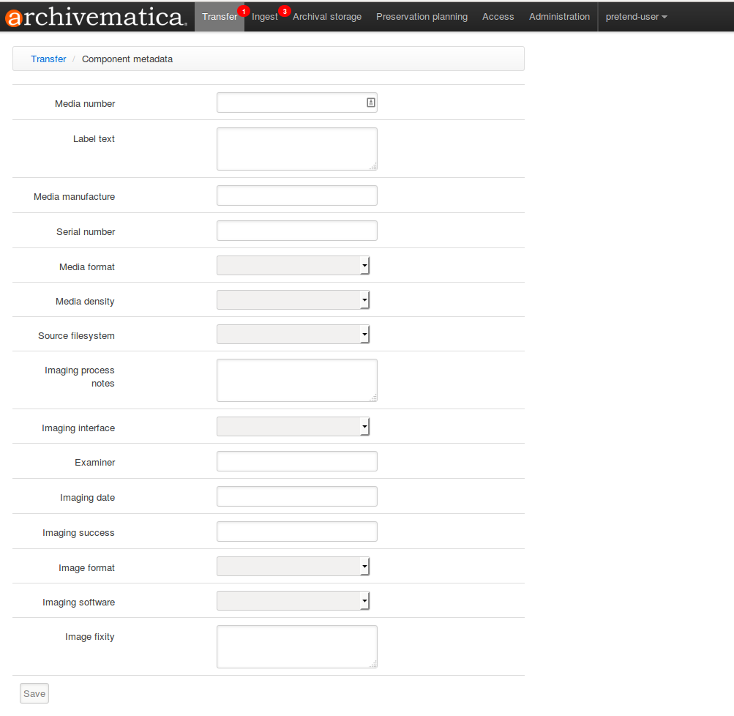Expand the Imaging interface dropdown
Viewport: 734px width, 716px height.
tap(293, 427)
